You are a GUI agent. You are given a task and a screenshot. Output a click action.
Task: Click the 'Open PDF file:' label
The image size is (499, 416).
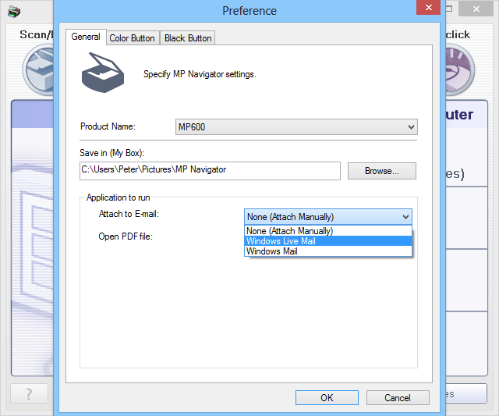pyautogui.click(x=126, y=236)
